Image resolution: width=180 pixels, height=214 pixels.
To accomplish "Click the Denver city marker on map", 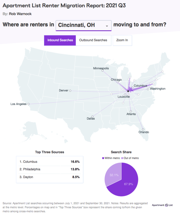I will click(70, 91).
